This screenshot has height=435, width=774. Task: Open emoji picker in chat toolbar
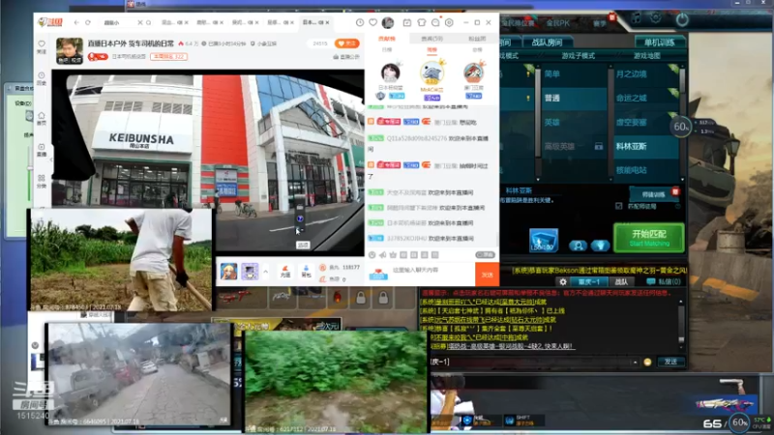(x=372, y=255)
